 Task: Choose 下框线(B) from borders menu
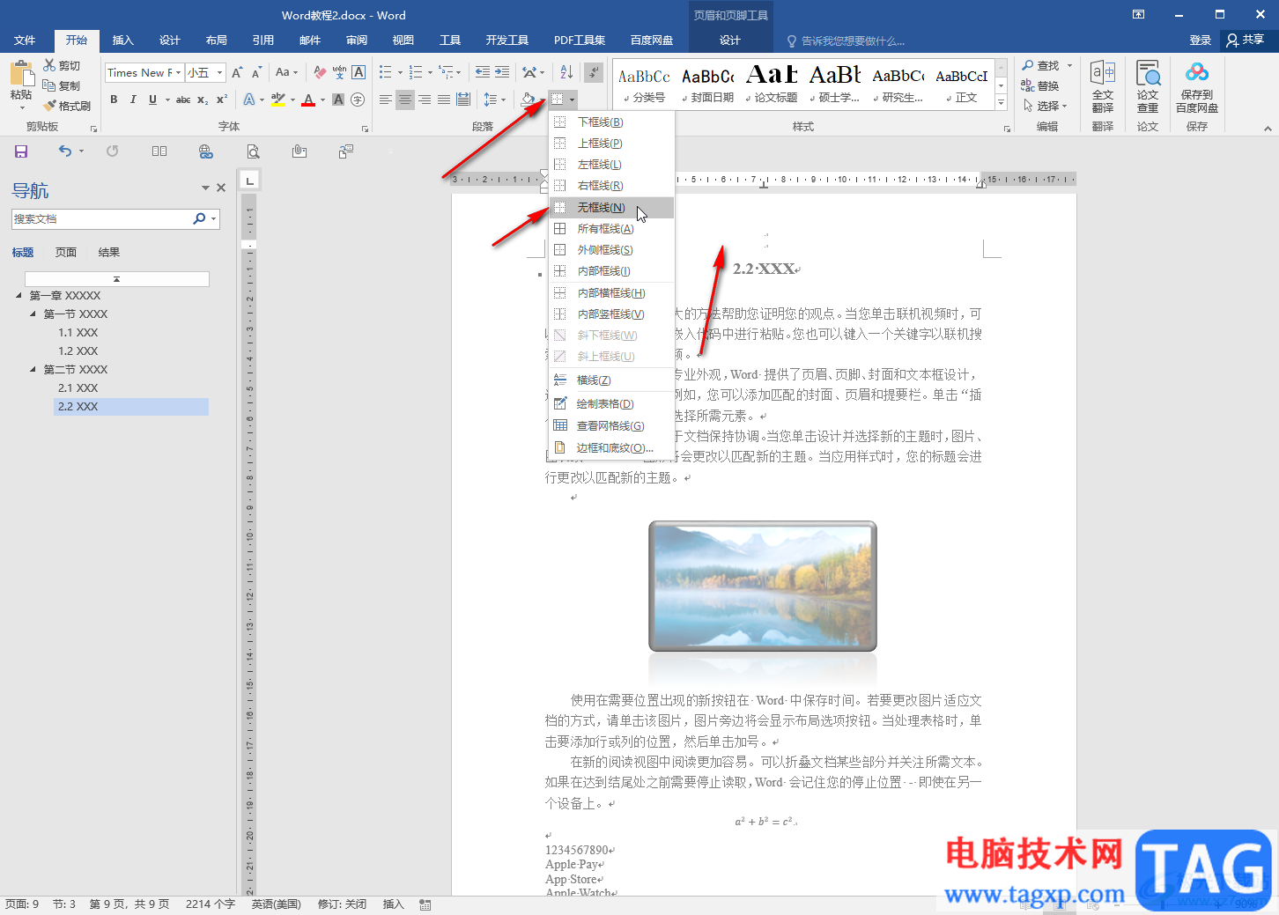(x=611, y=122)
